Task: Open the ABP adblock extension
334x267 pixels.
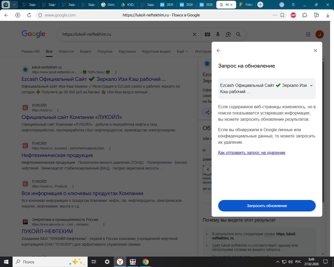Action: (x=293, y=15)
